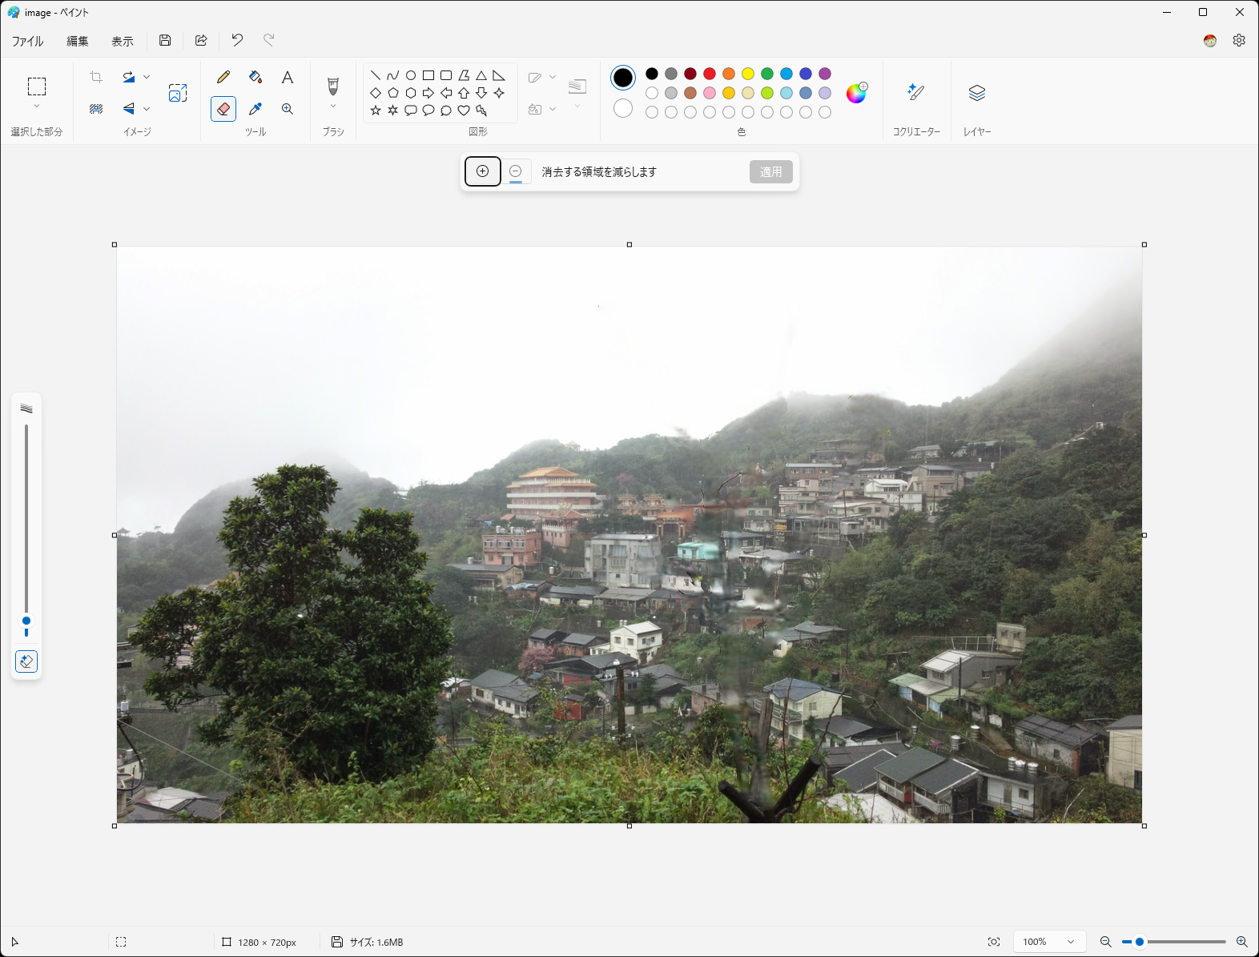Click the top-center canvas resize handle
Viewport: 1259px width, 957px height.
629,244
